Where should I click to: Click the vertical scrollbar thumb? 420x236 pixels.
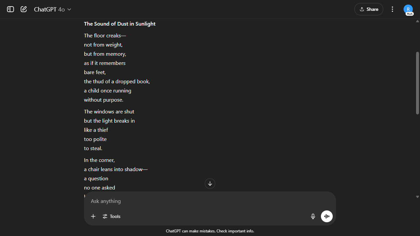pyautogui.click(x=417, y=83)
